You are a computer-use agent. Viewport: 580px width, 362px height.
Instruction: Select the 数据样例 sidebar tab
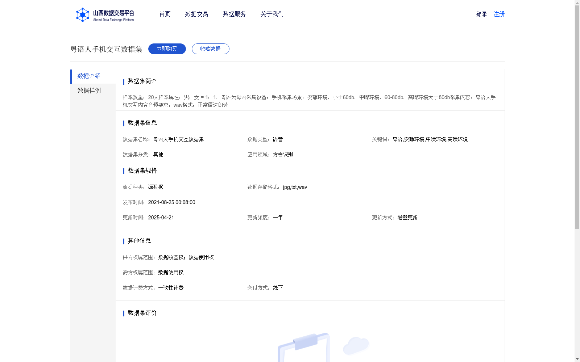(93, 91)
